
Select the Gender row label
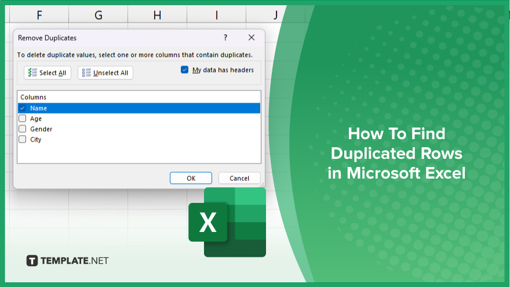[x=41, y=129]
